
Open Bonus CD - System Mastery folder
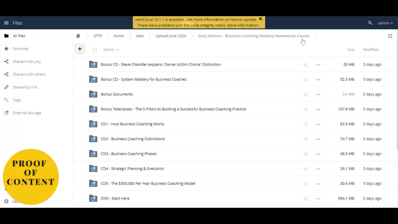144,79
